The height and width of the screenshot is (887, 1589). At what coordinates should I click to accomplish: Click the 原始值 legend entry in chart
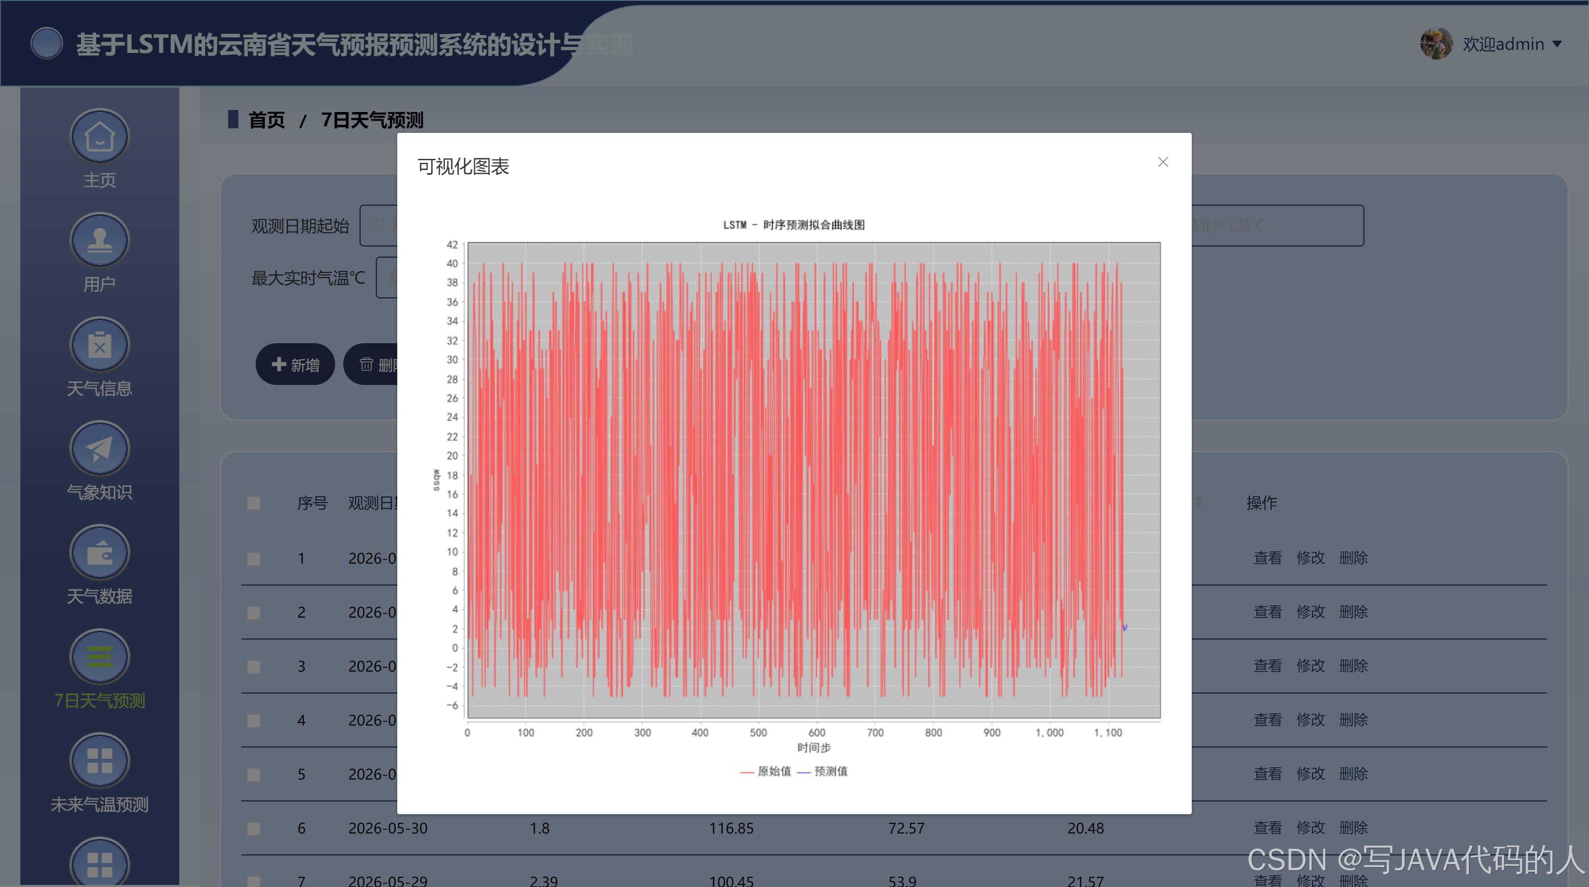765,771
